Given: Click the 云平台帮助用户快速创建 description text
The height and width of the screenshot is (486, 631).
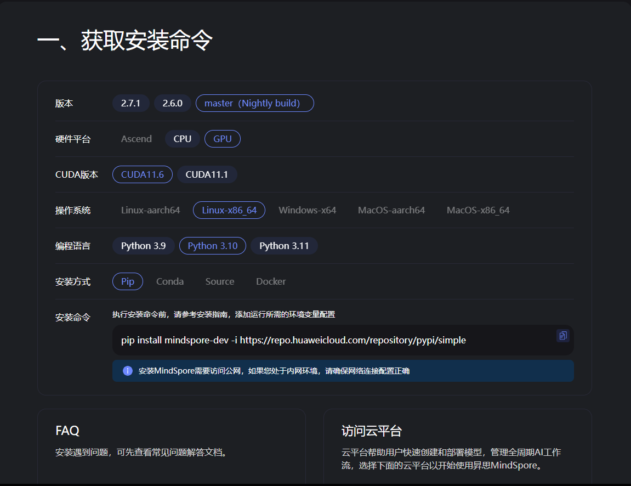Looking at the screenshot, I should (451, 459).
